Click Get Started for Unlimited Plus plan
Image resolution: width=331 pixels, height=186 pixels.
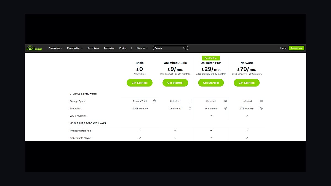(211, 83)
